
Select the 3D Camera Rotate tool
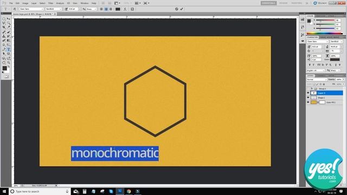click(x=9, y=59)
